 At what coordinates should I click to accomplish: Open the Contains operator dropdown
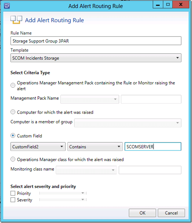coord(95,147)
